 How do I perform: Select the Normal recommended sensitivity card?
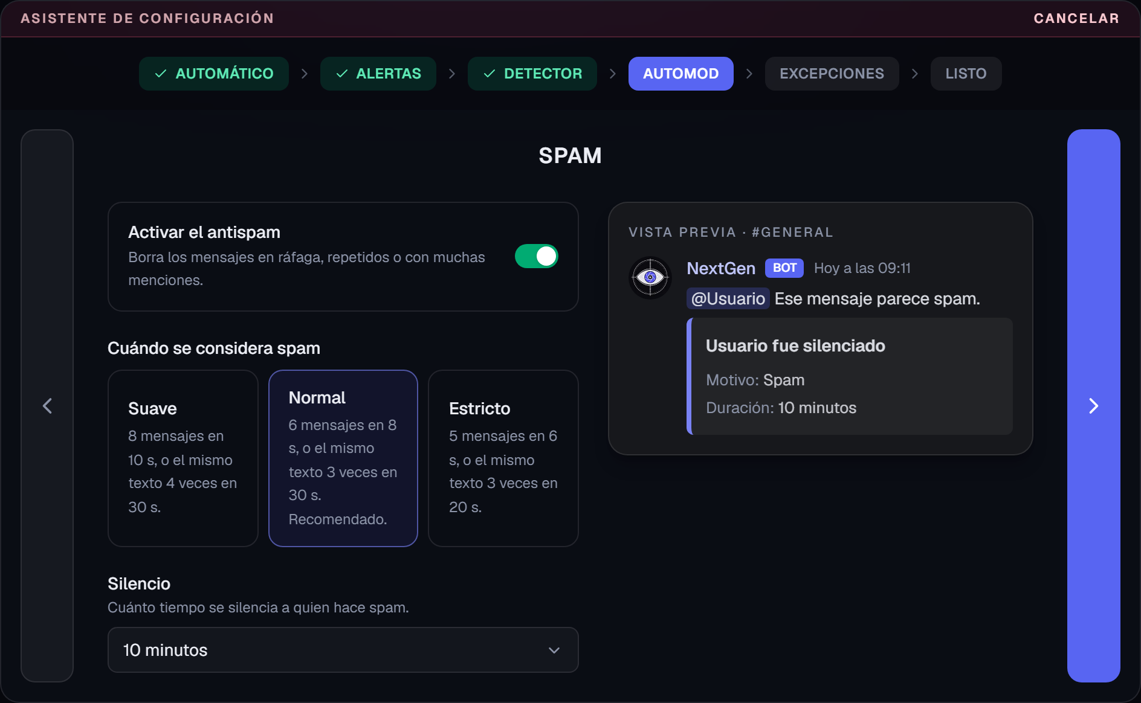(343, 458)
